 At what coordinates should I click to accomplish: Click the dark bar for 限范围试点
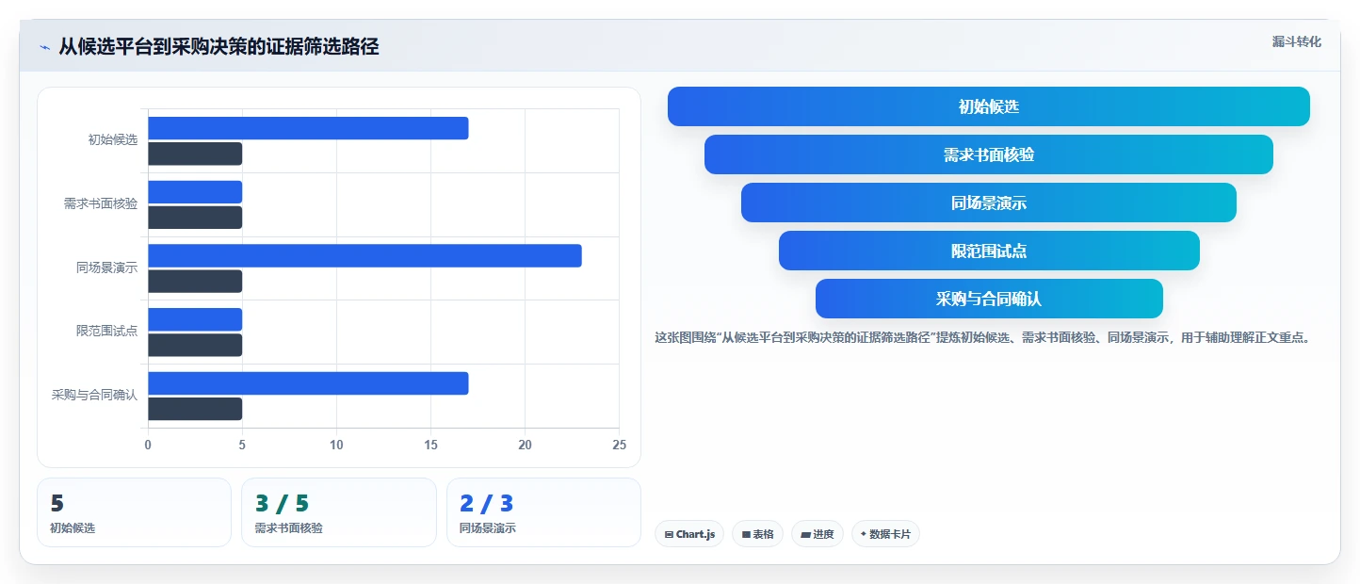(195, 345)
